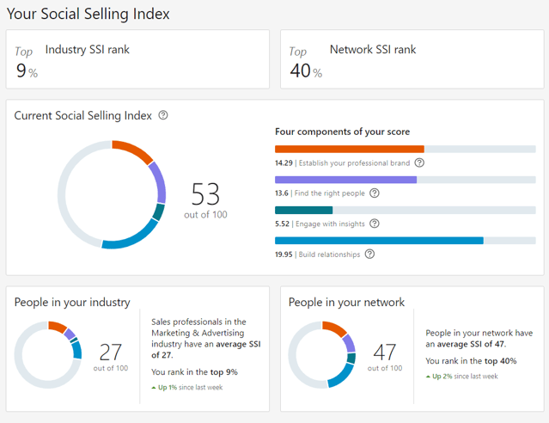Screen dimensions: 549x423
Task: Open the Industry SSI rank card
Action: [x=137, y=59]
